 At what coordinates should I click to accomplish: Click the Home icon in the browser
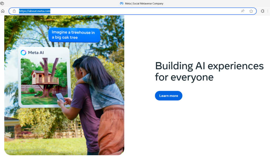tap(3, 11)
